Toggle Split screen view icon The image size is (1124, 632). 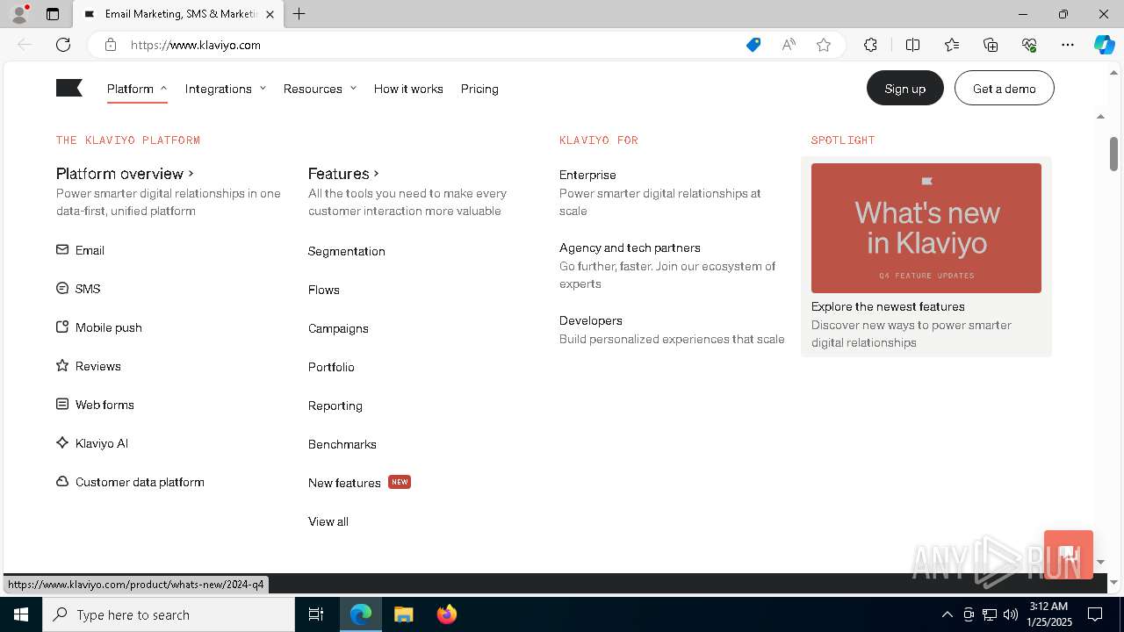pos(912,45)
